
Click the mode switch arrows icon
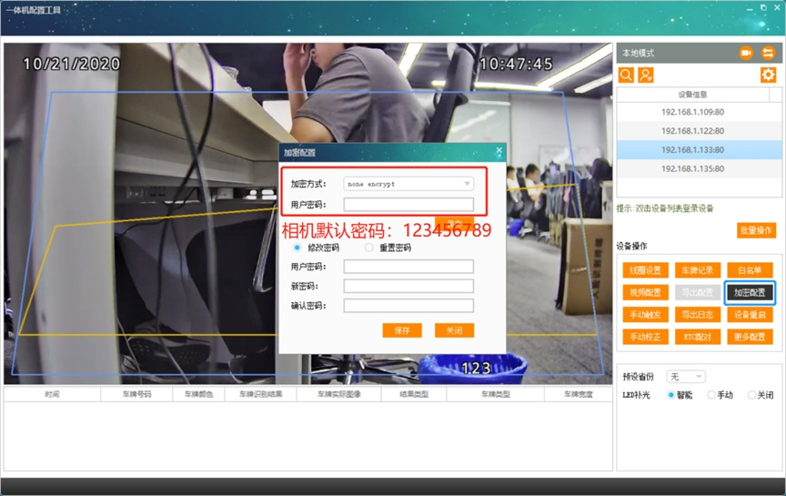point(768,53)
